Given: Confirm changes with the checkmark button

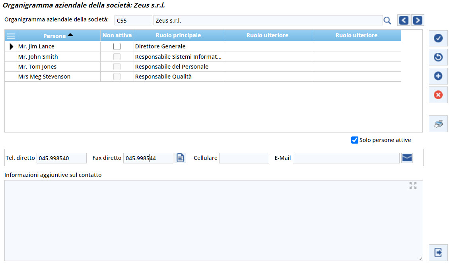Looking at the screenshot, I should tap(438, 38).
